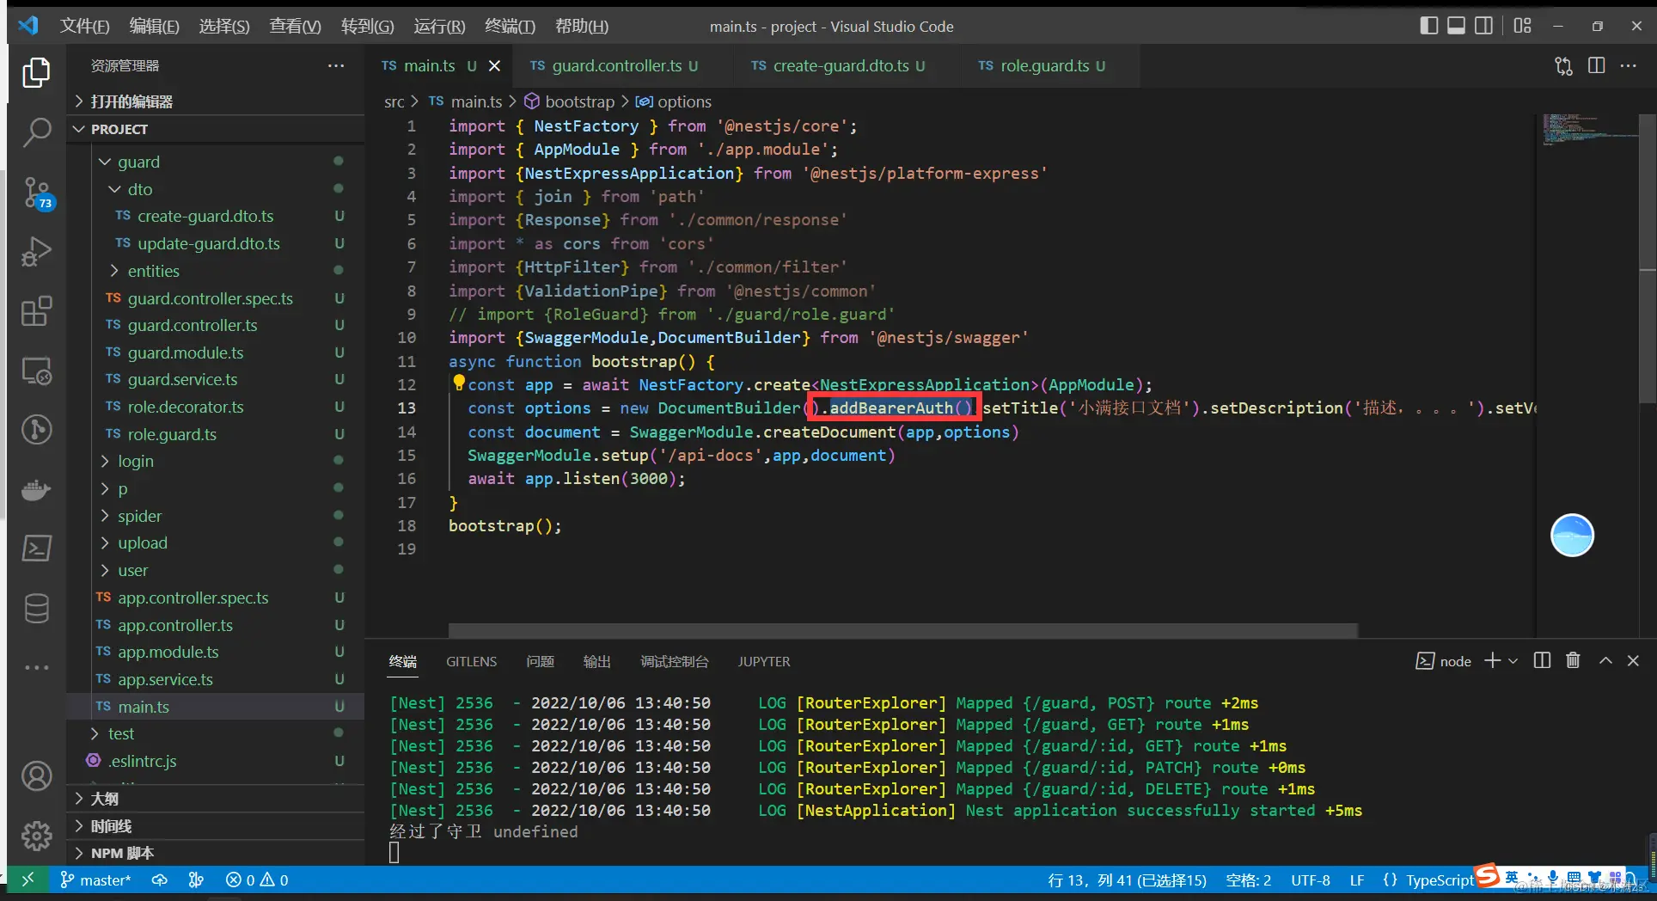Viewport: 1657px width, 901px height.
Task: Open role.decorator.ts in the file tree
Action: (186, 407)
